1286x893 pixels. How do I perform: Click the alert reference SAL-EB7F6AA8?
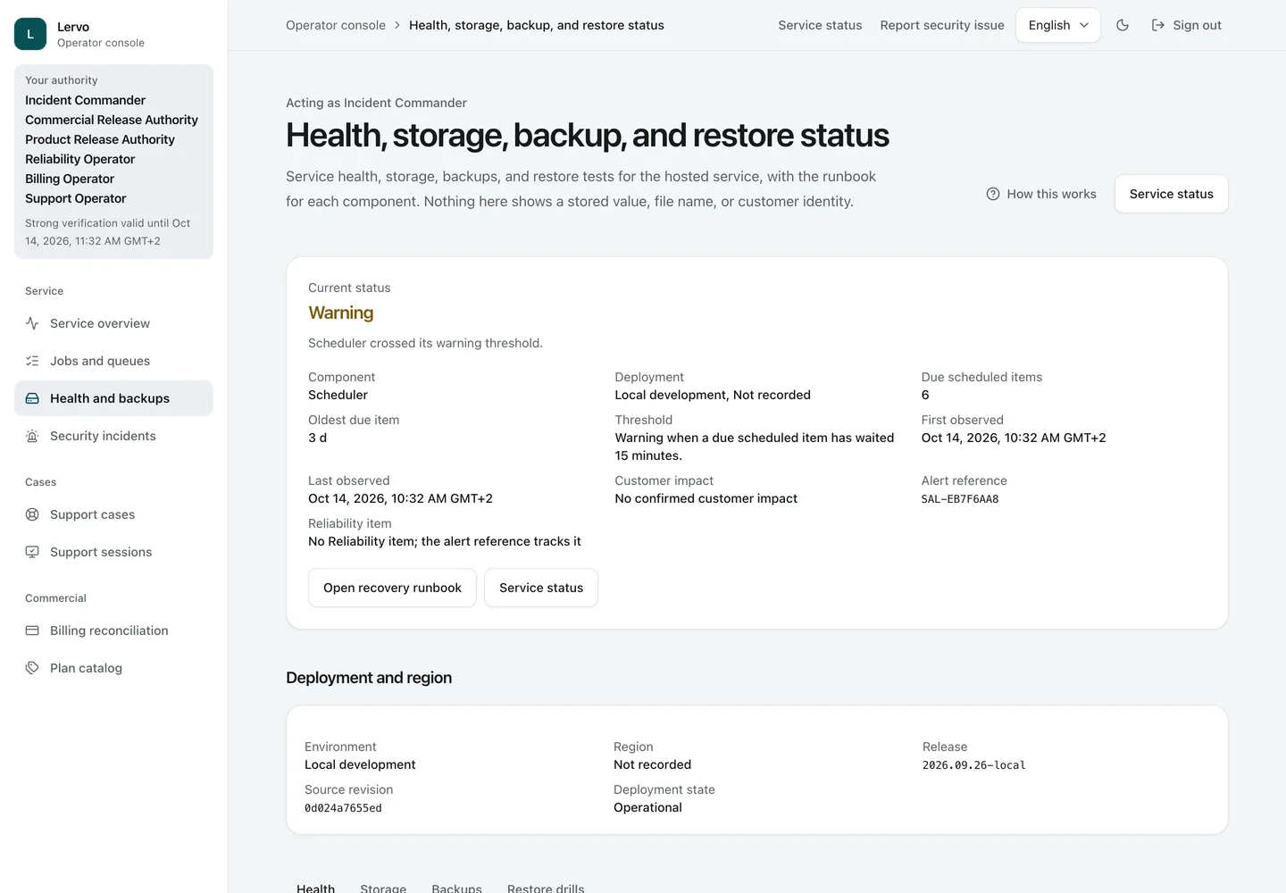click(x=960, y=499)
